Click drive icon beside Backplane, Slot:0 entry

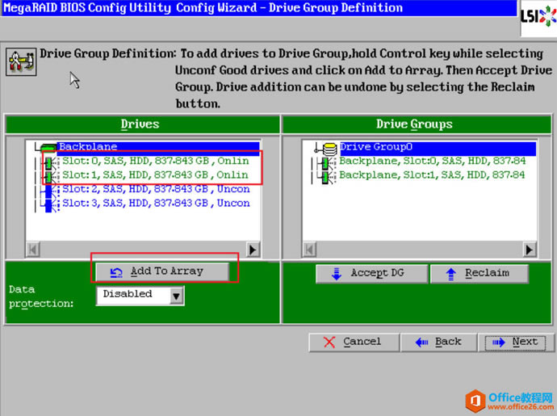pos(326,163)
